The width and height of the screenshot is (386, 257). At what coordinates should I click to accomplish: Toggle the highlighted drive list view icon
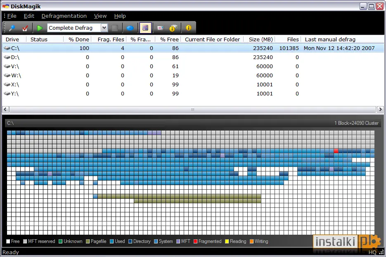pyautogui.click(x=145, y=28)
